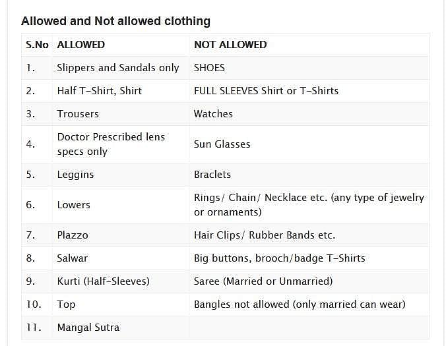Select the 'ALLOWED' column header
The width and height of the screenshot is (446, 346).
[x=81, y=45]
